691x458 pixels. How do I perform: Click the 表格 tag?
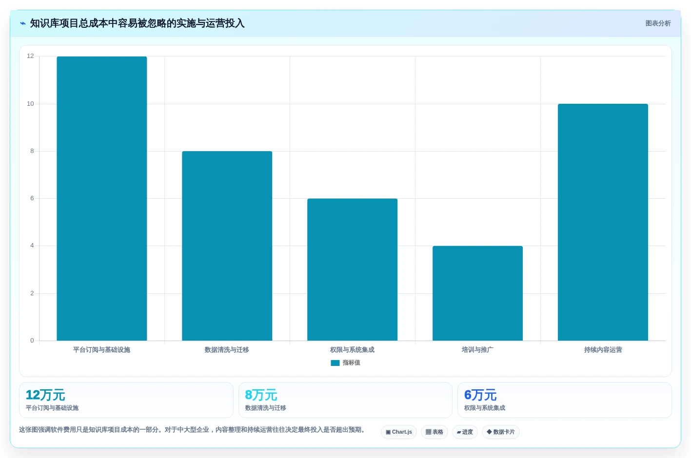(x=434, y=432)
